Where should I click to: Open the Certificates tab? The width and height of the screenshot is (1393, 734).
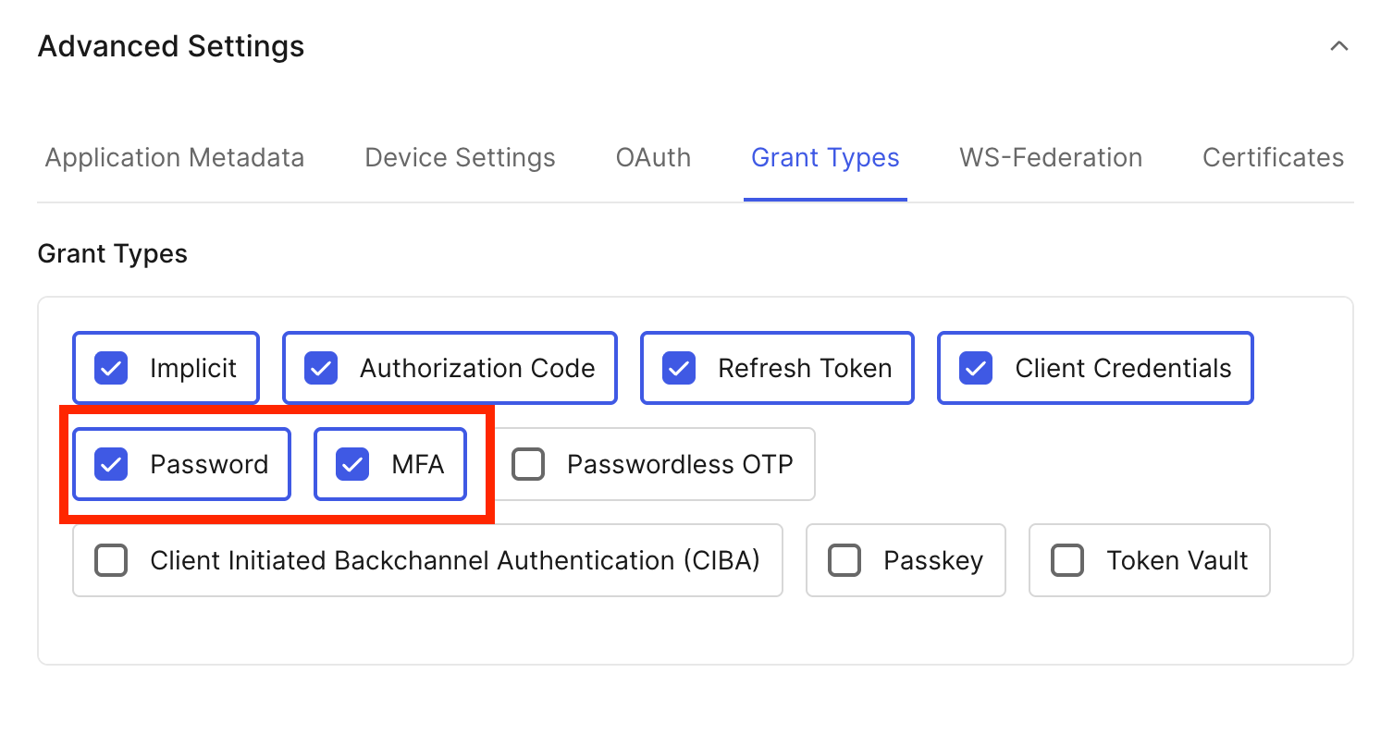click(1273, 157)
